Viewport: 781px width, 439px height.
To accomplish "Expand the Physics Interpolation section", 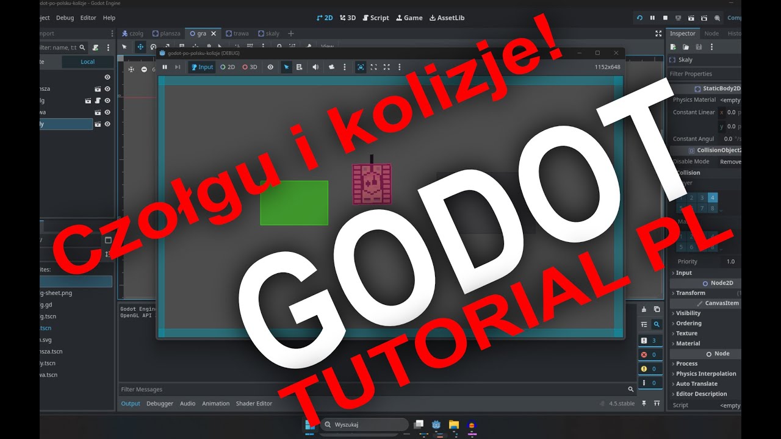I will tap(705, 374).
